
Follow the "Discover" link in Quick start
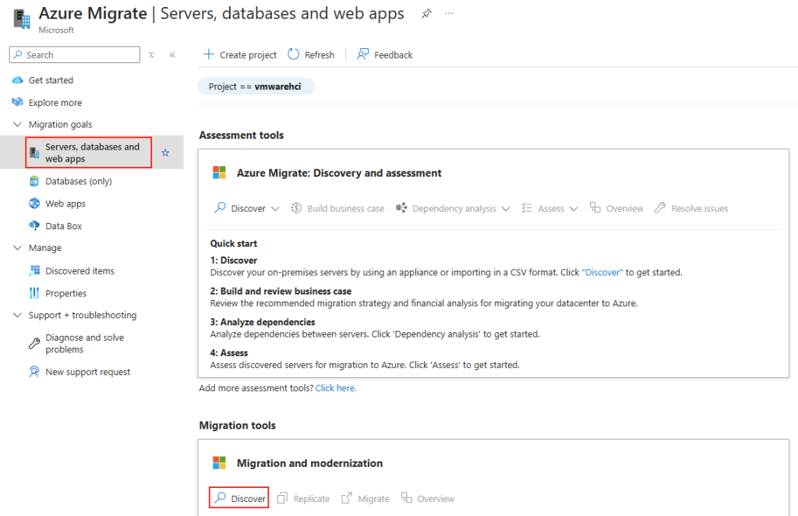[602, 272]
